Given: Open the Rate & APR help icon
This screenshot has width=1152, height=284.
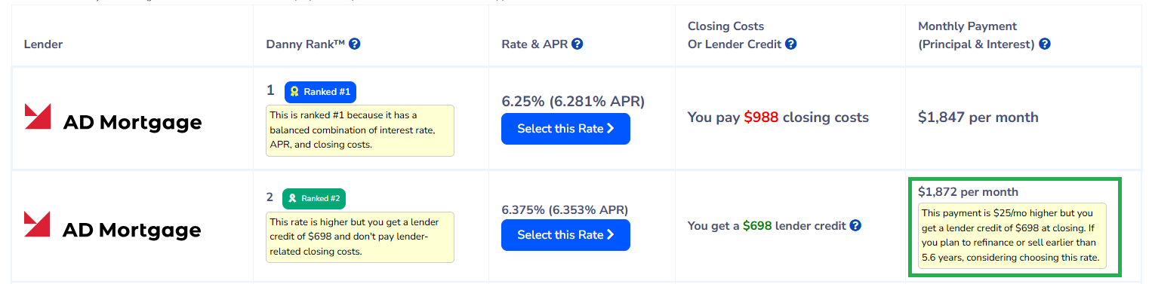Looking at the screenshot, I should coord(577,44).
